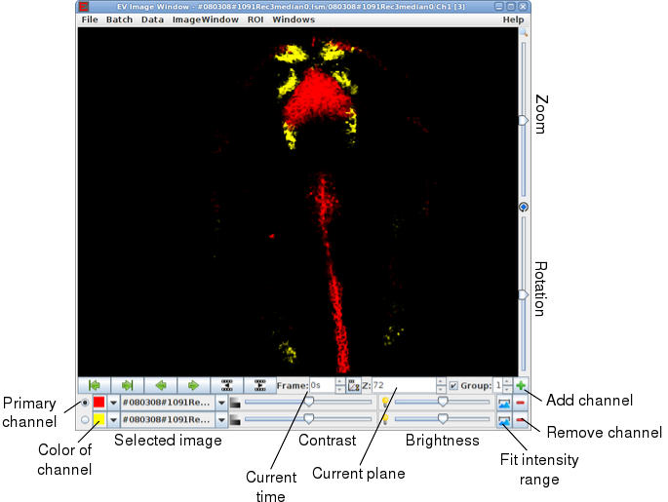The image size is (668, 502).
Task: Remove the red channel with minus button
Action: tap(520, 403)
